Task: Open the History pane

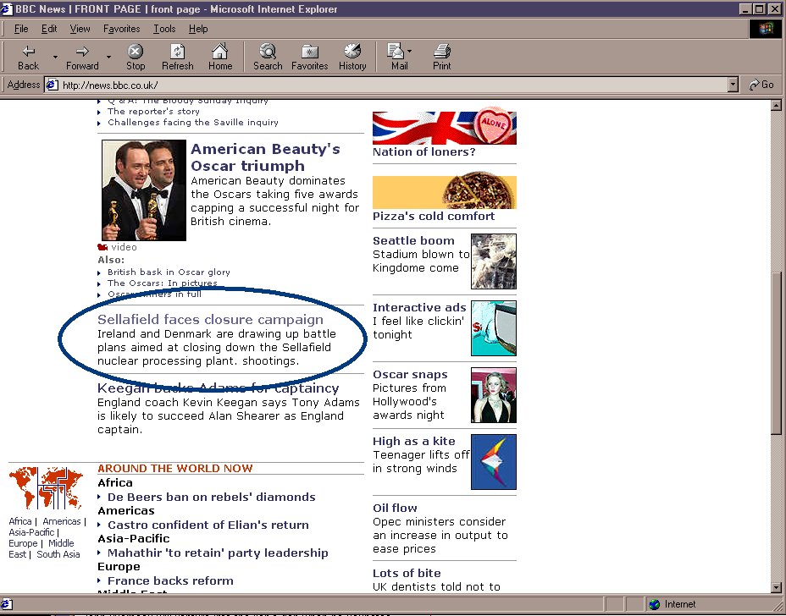Action: [x=352, y=57]
